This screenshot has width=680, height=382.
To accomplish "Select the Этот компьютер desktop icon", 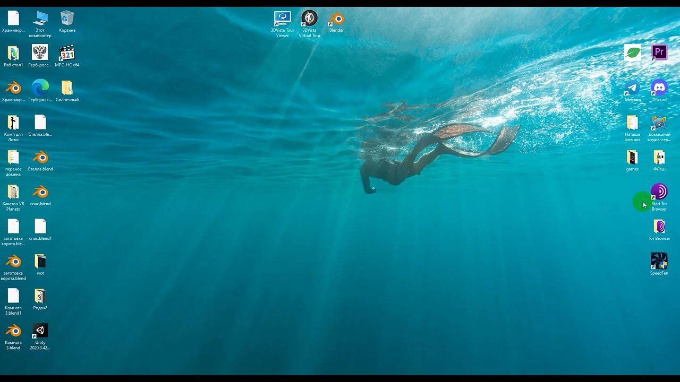I will [x=40, y=19].
